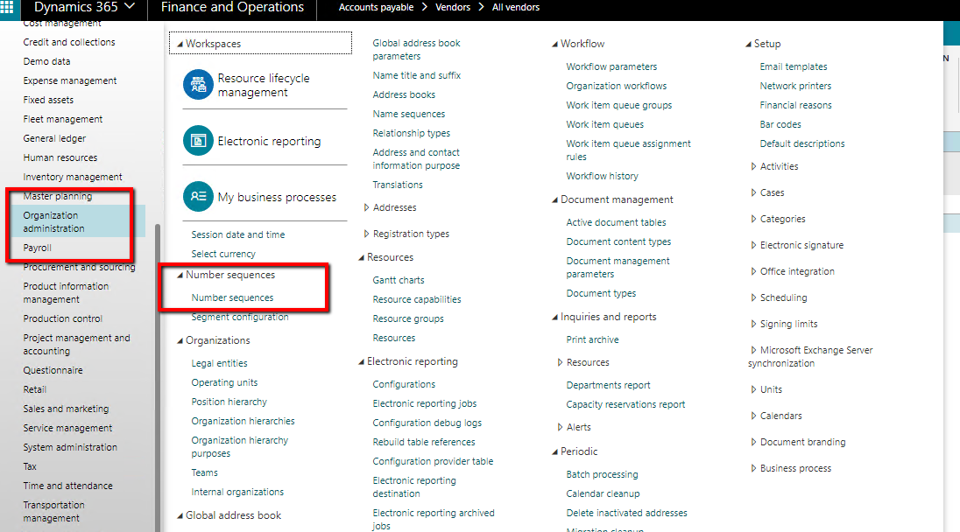This screenshot has width=960, height=532.
Task: Open Segment configuration
Action: point(240,318)
